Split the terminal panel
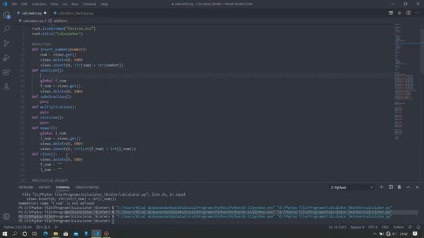The width and height of the screenshot is (424, 238). [391, 187]
